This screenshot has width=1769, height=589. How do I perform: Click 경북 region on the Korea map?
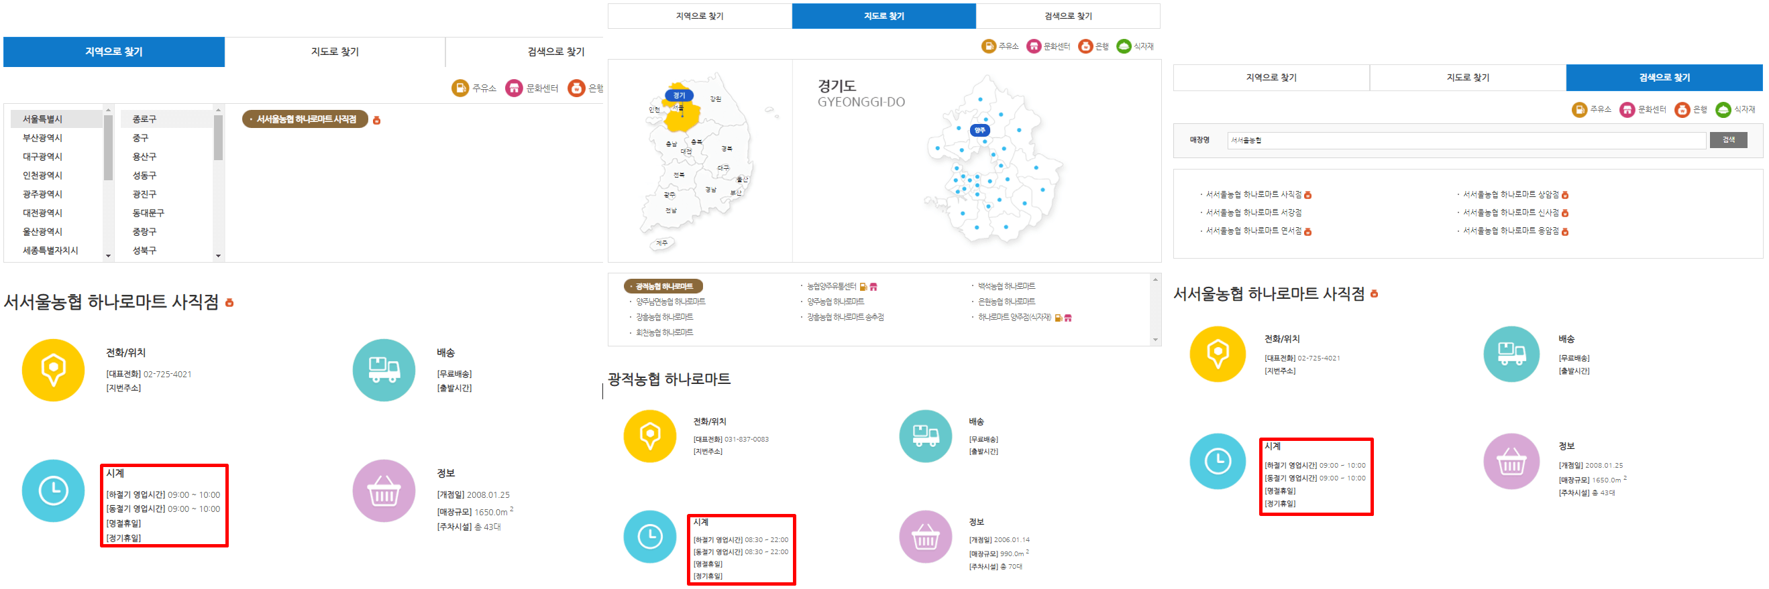point(727,149)
